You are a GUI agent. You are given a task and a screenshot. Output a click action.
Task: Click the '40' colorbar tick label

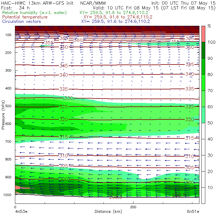pos(210,139)
